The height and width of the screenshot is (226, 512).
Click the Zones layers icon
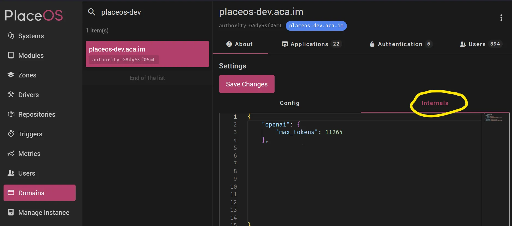11,75
